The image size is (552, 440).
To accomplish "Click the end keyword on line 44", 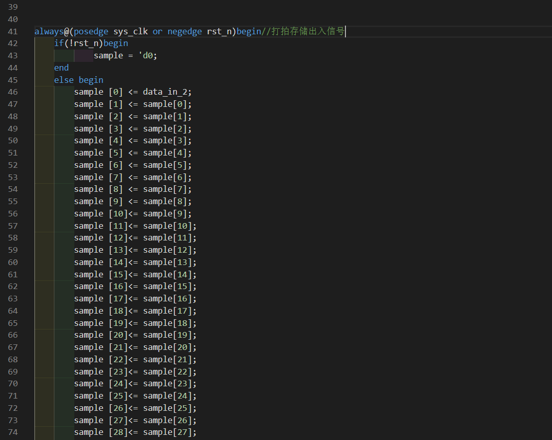I will 61,68.
